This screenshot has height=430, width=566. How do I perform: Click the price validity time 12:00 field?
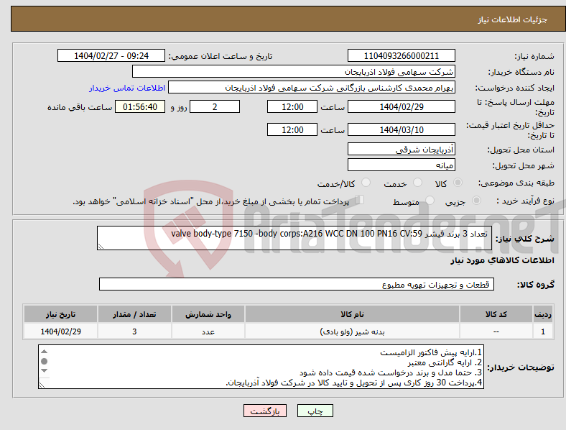point(292,129)
